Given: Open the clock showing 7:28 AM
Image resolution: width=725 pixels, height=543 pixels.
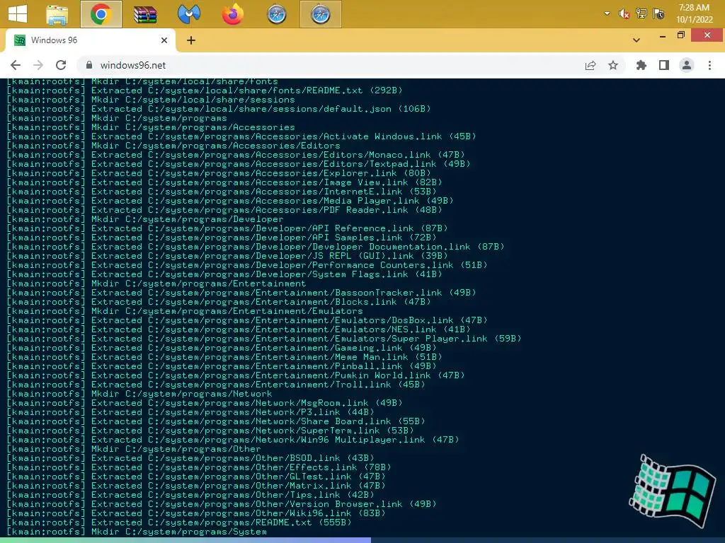Looking at the screenshot, I should (694, 13).
